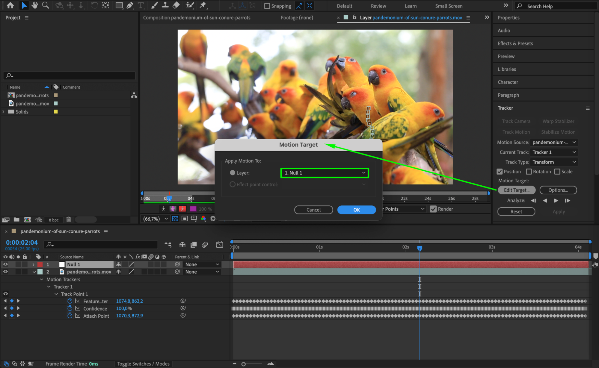Select the Puppet Pin tool
The height and width of the screenshot is (368, 599).
tap(203, 5)
